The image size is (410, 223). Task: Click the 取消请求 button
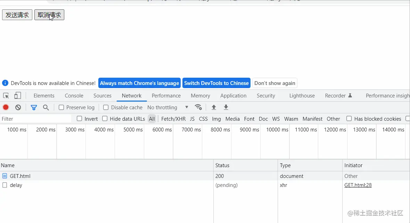point(49,15)
